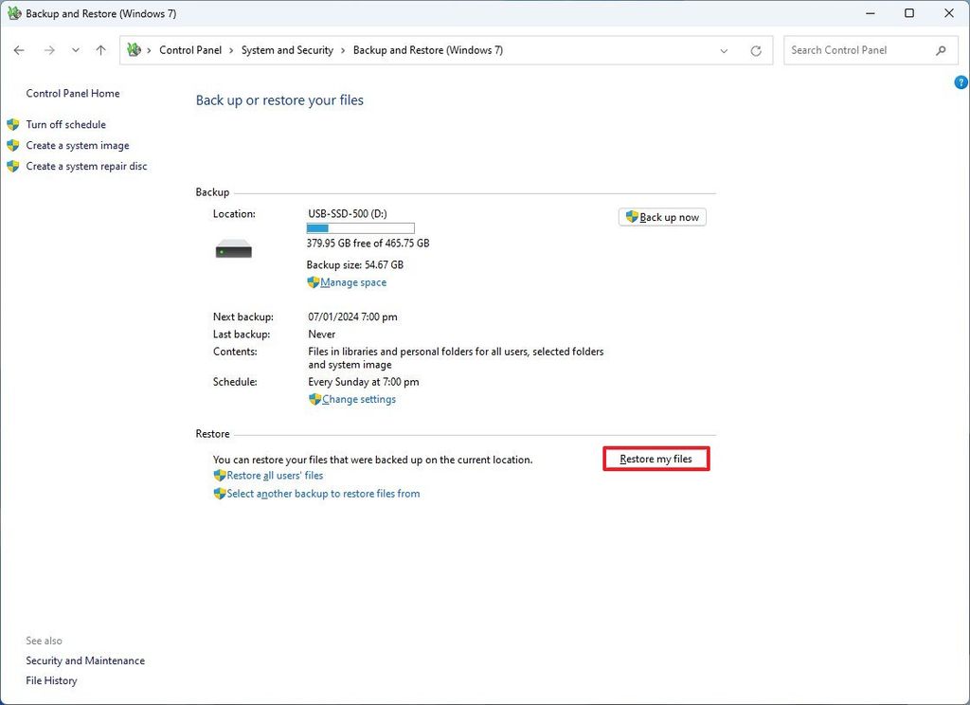Click the search magnifier icon
This screenshot has width=970, height=705.
pyautogui.click(x=941, y=50)
